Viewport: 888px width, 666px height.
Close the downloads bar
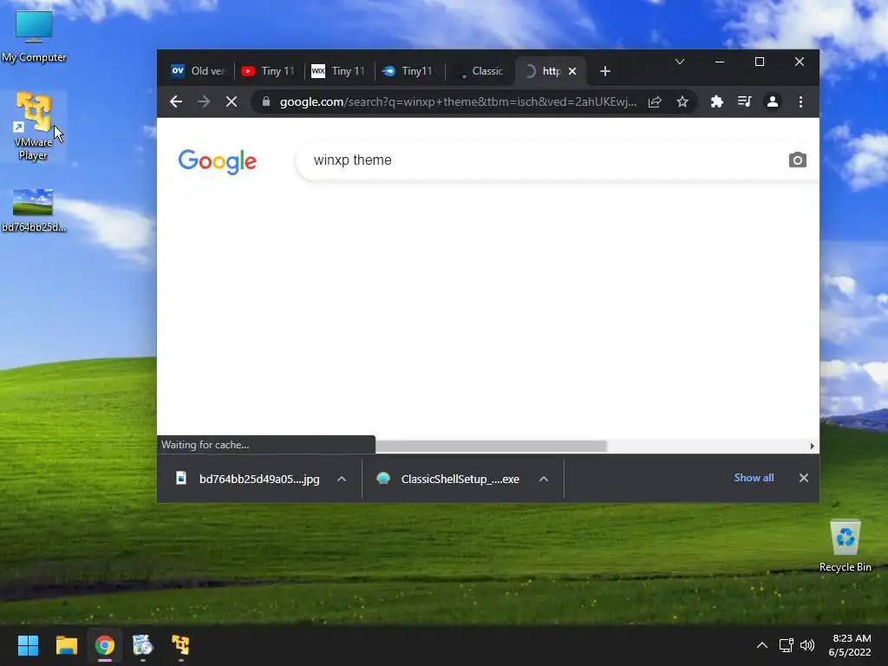pyautogui.click(x=804, y=478)
